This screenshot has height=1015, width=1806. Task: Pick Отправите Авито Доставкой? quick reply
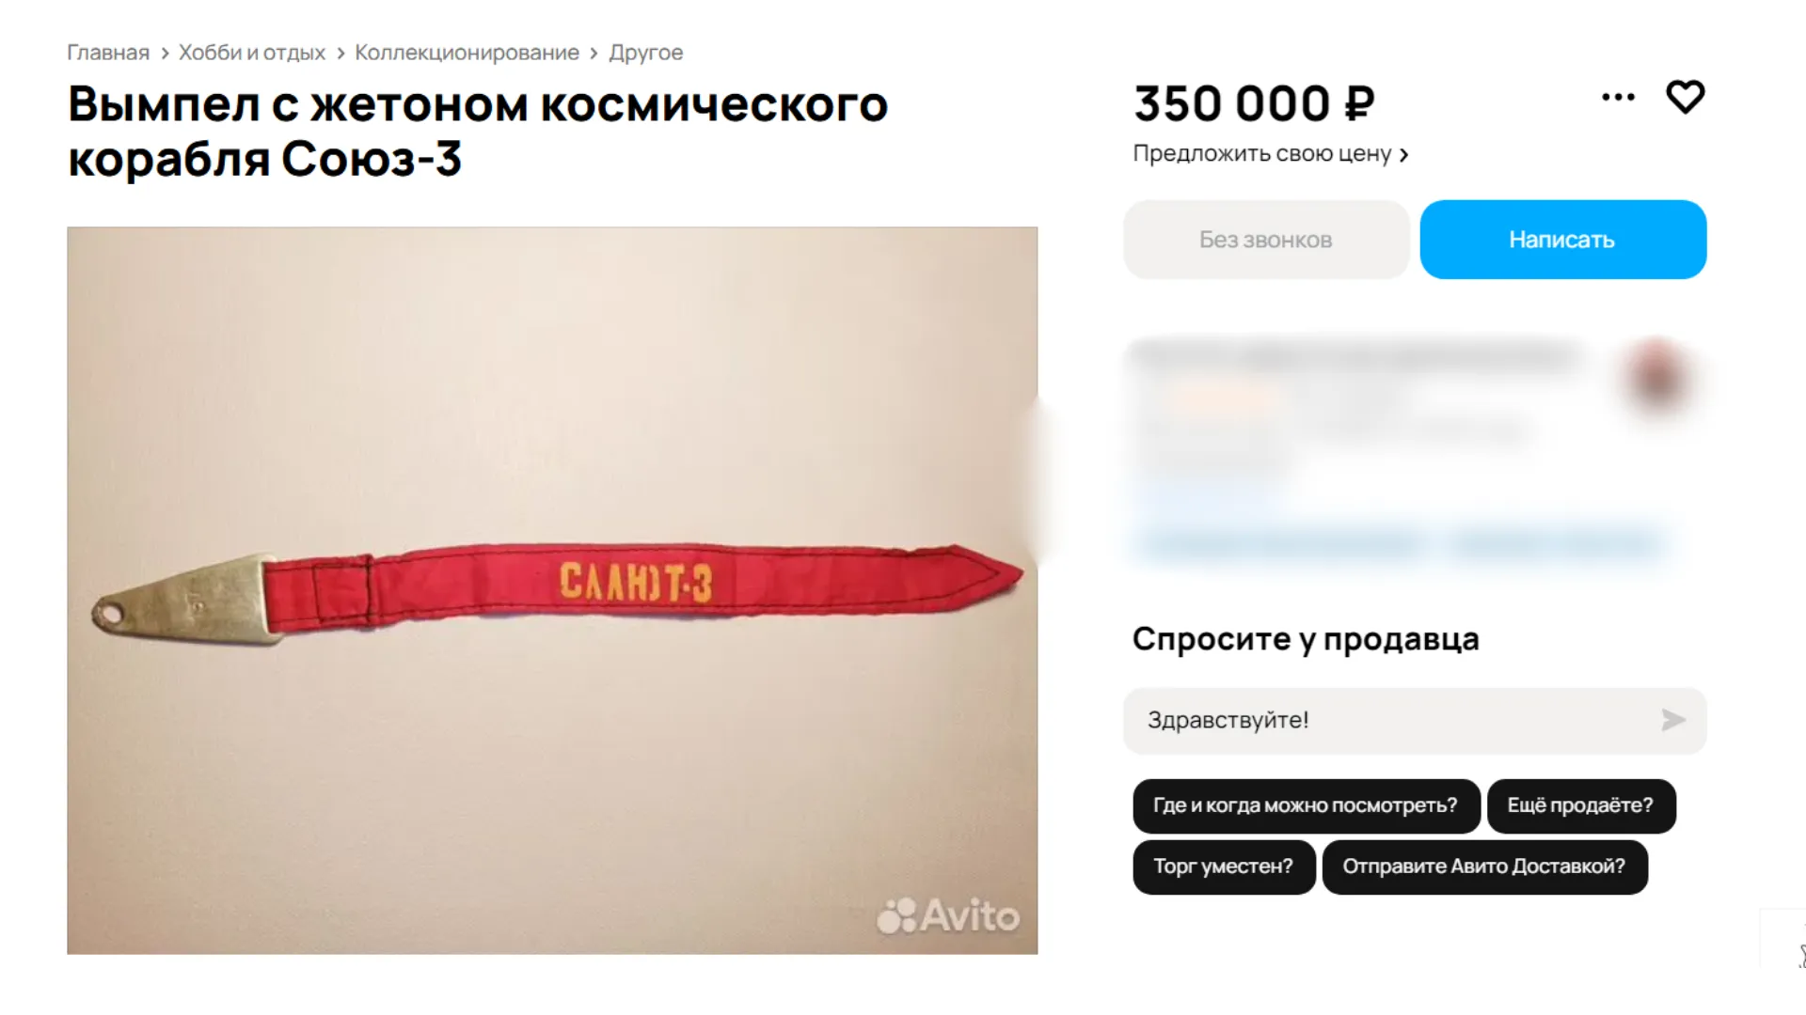[1484, 867]
